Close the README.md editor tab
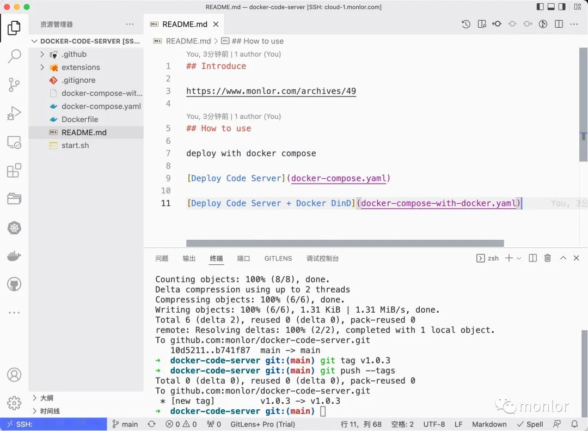588x431 pixels. tap(216, 25)
